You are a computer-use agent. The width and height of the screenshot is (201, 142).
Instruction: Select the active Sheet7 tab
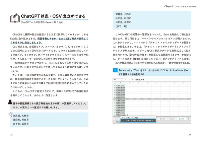pyautogui.click(x=181, y=119)
